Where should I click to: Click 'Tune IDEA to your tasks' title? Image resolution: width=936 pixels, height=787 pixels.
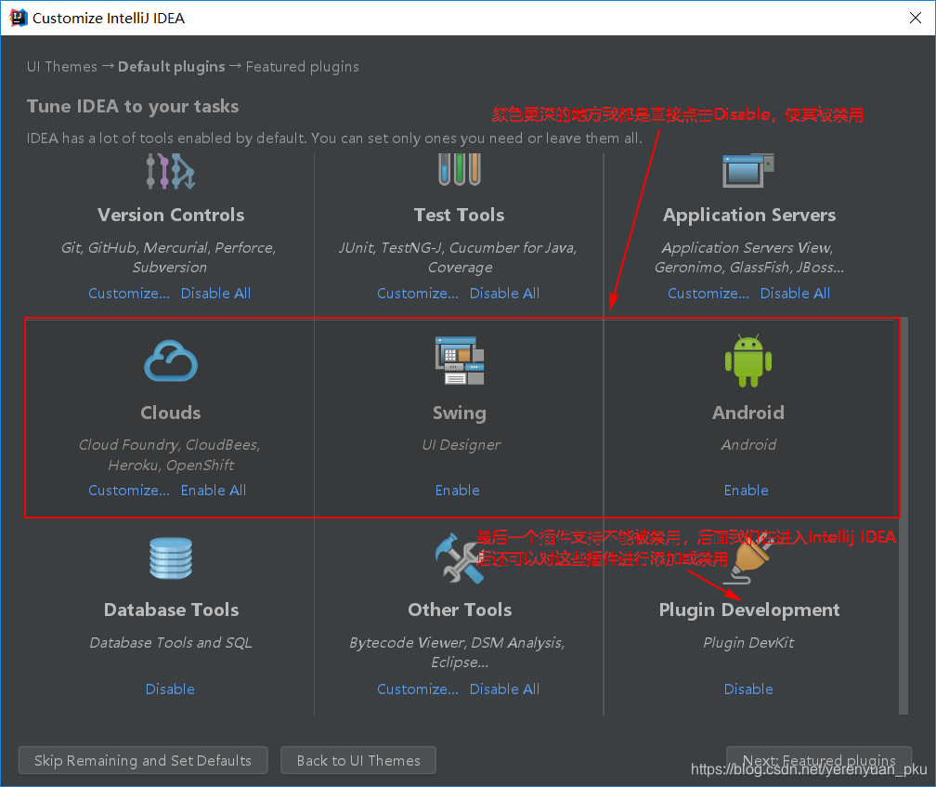click(x=133, y=106)
